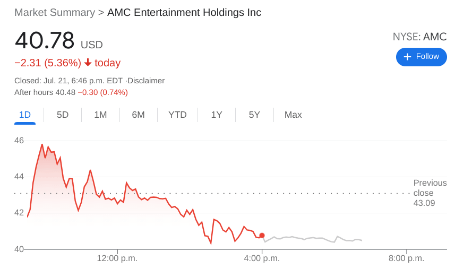
Task: Open the 1Y chart tab
Action: pyautogui.click(x=217, y=115)
